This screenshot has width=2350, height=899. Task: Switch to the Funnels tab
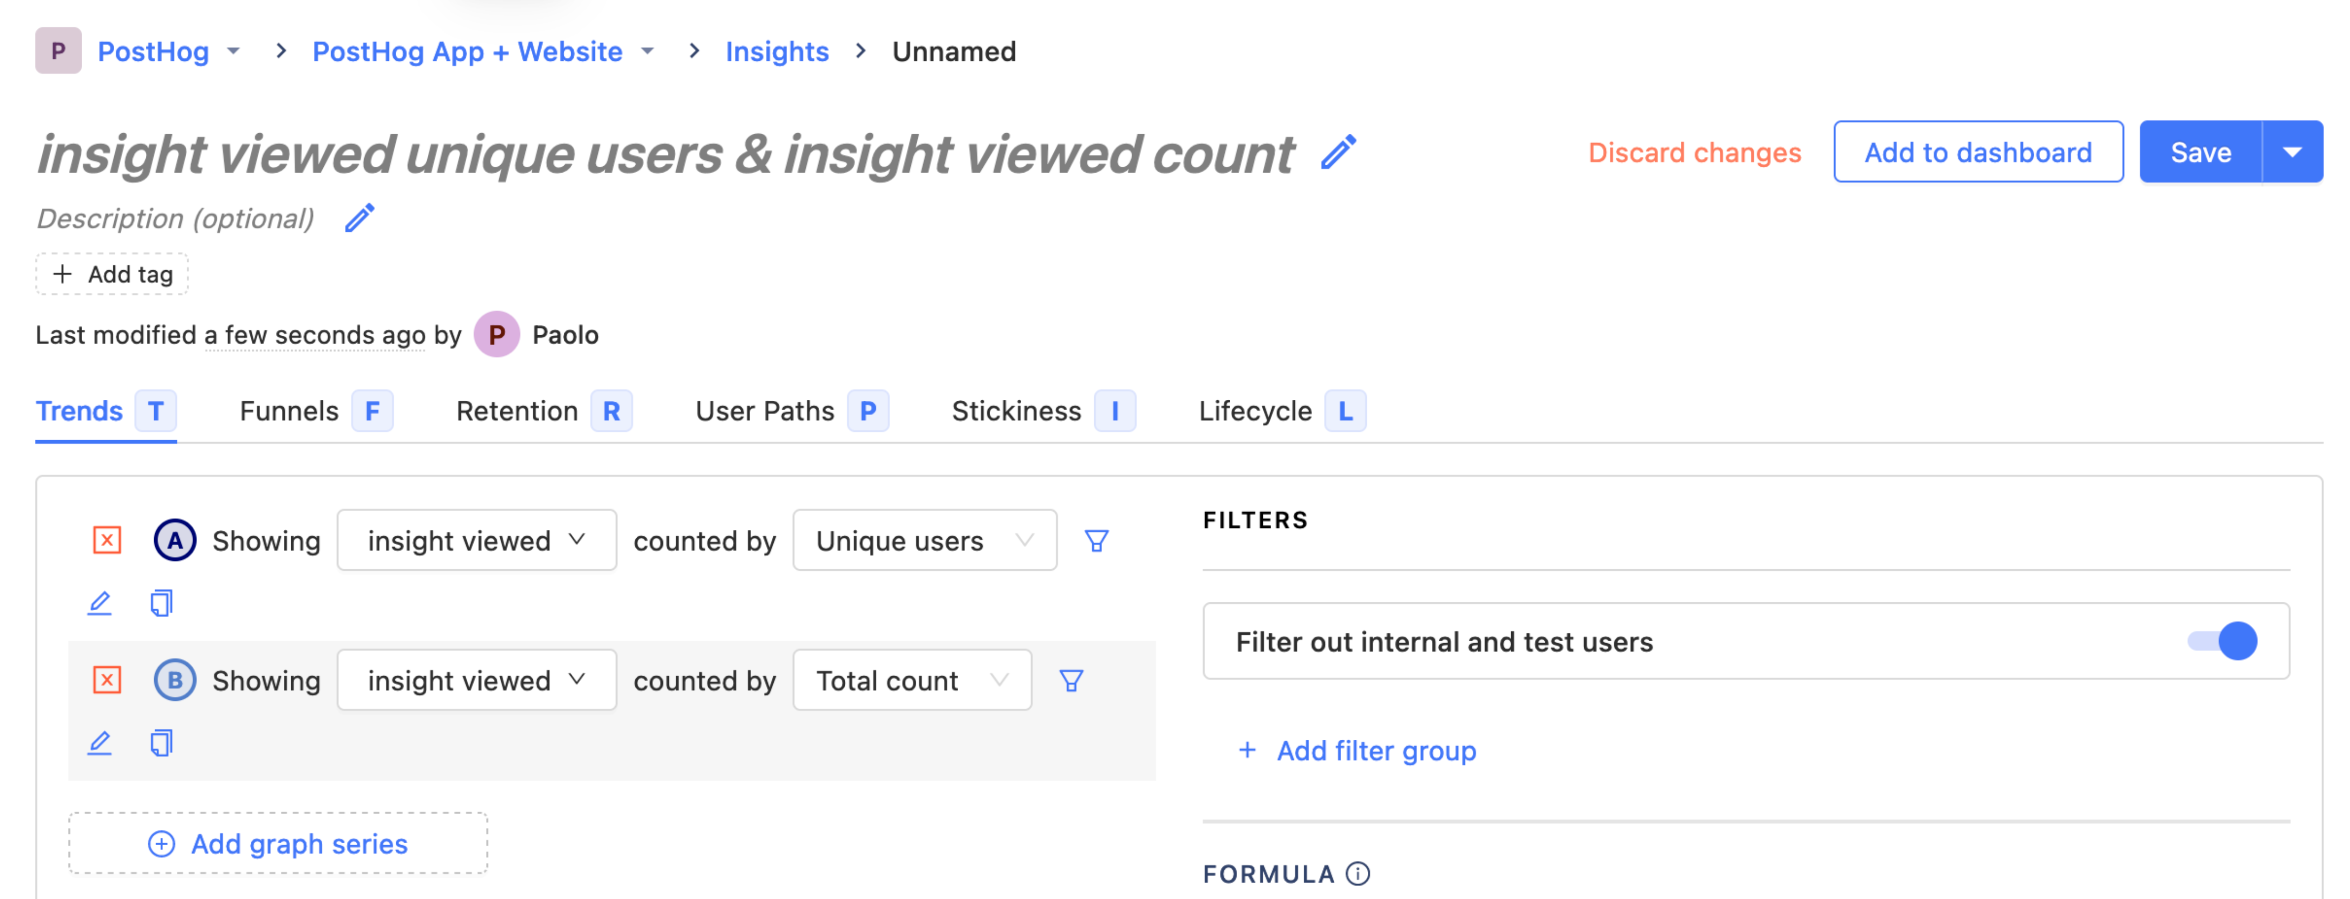(x=288, y=410)
